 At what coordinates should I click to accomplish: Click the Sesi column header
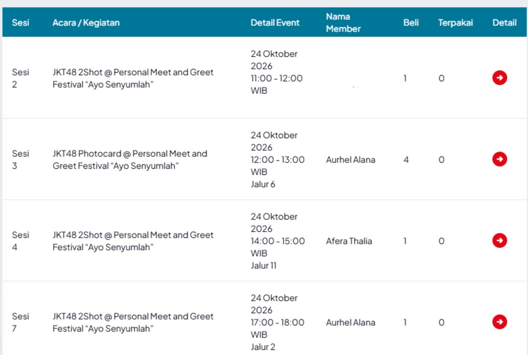[21, 22]
